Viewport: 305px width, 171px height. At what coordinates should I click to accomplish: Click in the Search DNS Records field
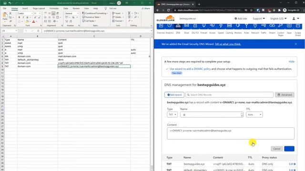click(229, 95)
